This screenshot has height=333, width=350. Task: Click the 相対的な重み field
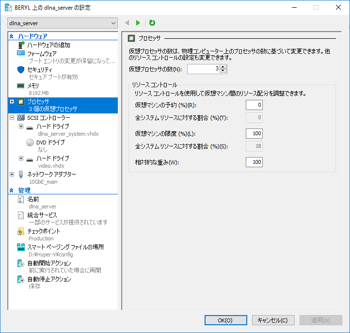(x=254, y=162)
